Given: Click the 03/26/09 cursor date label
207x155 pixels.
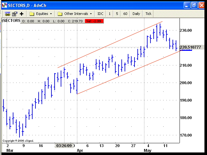Looking at the screenshot, I should [64, 146].
